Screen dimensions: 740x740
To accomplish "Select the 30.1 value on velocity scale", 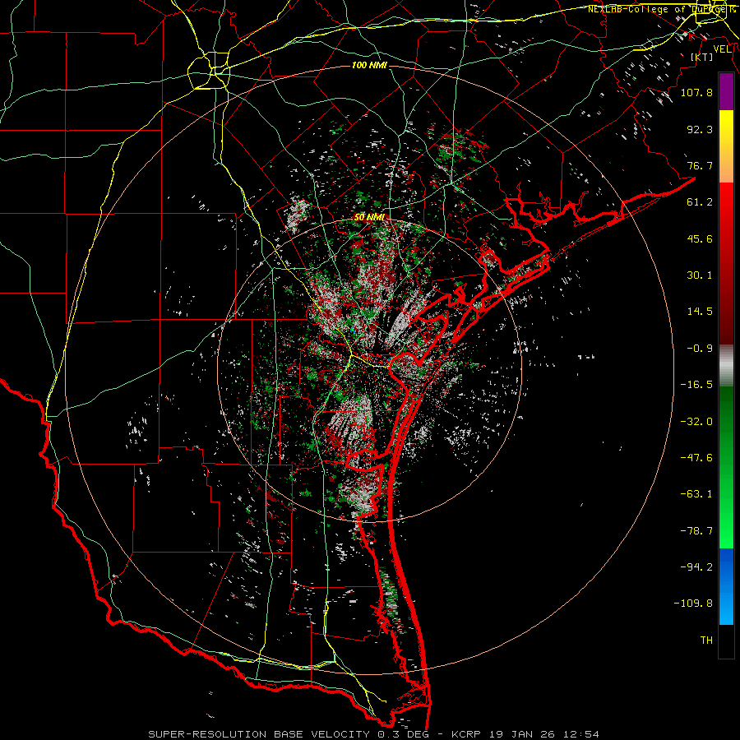I will [700, 275].
